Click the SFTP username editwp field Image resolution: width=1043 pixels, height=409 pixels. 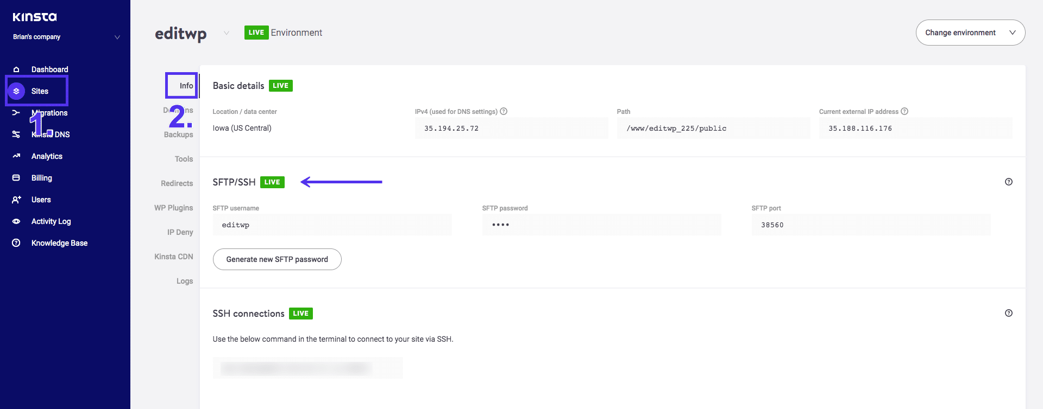[x=332, y=225]
